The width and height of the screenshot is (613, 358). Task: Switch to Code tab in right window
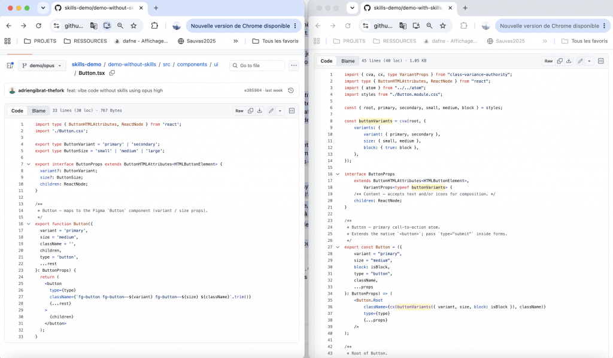tap(326, 61)
